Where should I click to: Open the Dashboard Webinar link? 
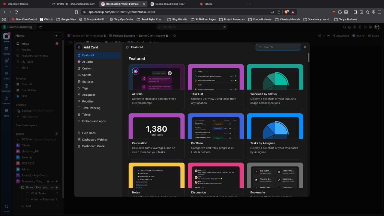(95, 139)
